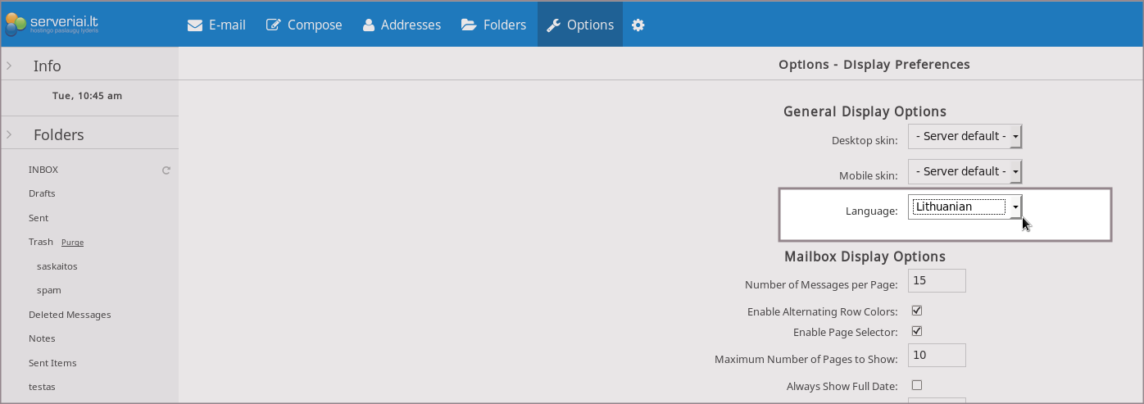Refresh INBOX with the reload icon
The height and width of the screenshot is (404, 1144).
pos(166,170)
